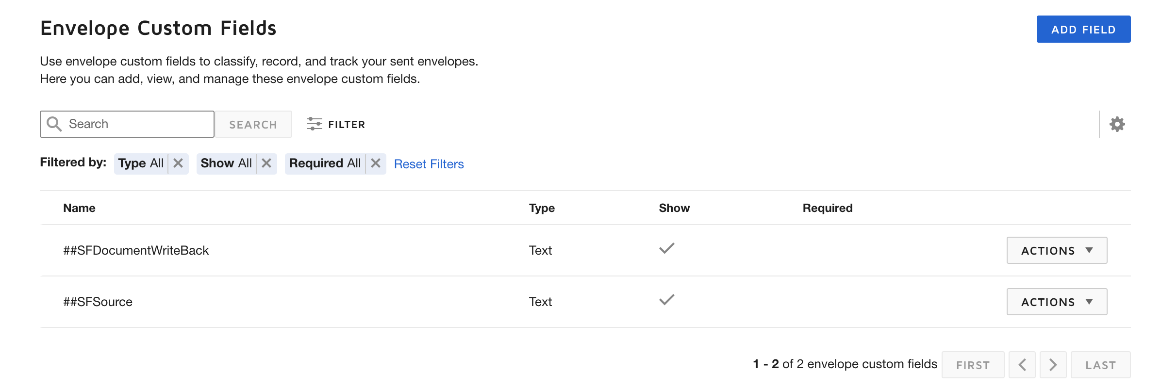The width and height of the screenshot is (1161, 389).
Task: Click the magnifying glass search icon
Action: point(54,124)
